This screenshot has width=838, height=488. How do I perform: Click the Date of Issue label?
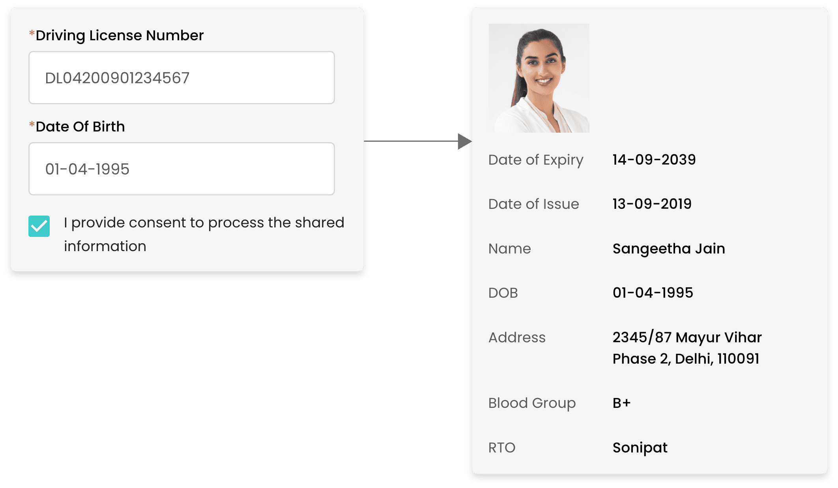click(533, 204)
